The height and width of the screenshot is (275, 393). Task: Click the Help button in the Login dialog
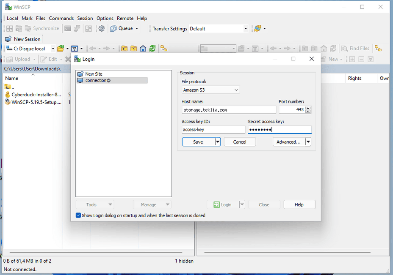click(299, 204)
